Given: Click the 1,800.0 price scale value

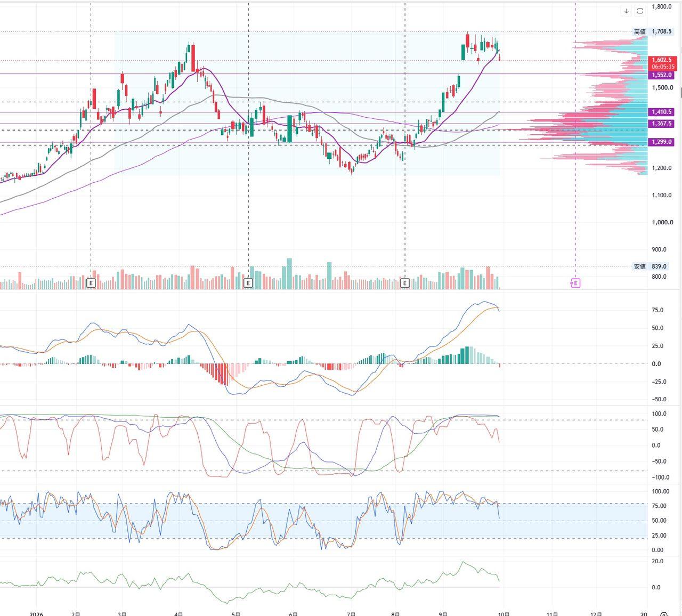Looking at the screenshot, I should 662,7.
